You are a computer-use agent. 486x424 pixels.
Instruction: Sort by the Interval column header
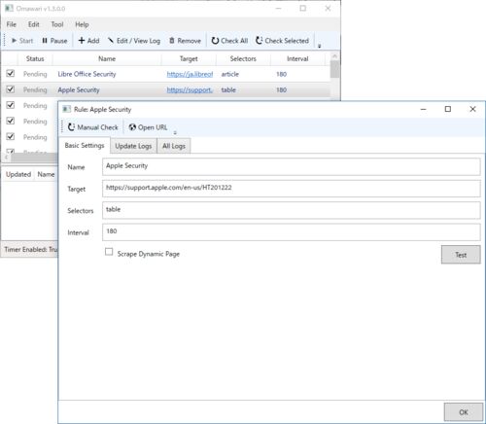(x=297, y=58)
